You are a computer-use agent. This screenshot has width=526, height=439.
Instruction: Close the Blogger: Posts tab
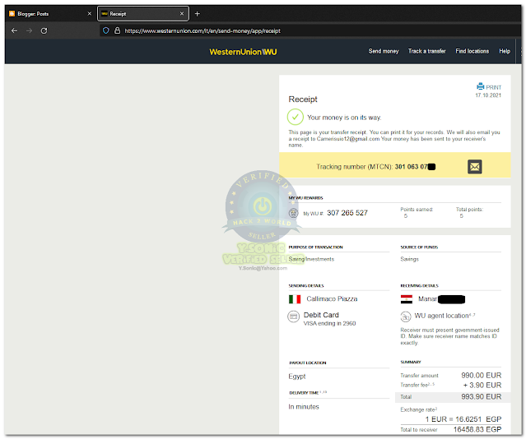89,14
